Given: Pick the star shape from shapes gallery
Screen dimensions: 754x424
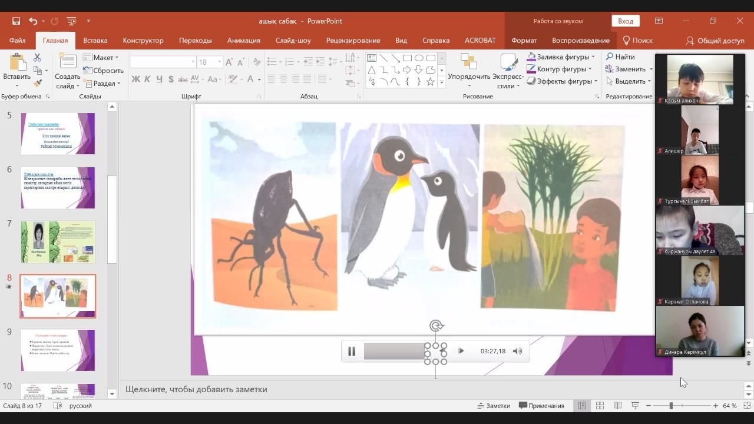Looking at the screenshot, I should pyautogui.click(x=431, y=82).
